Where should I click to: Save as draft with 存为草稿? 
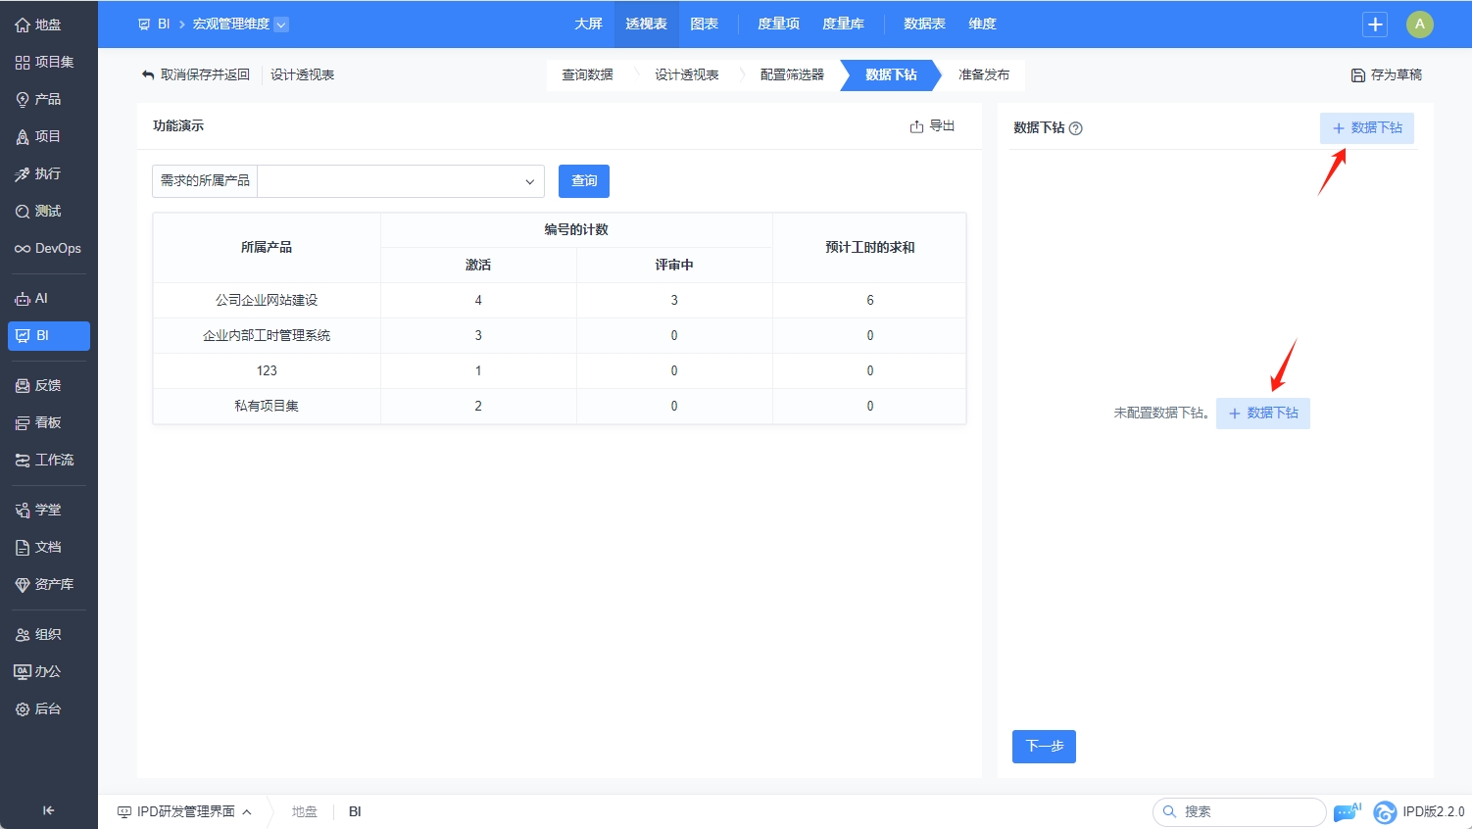(x=1386, y=75)
